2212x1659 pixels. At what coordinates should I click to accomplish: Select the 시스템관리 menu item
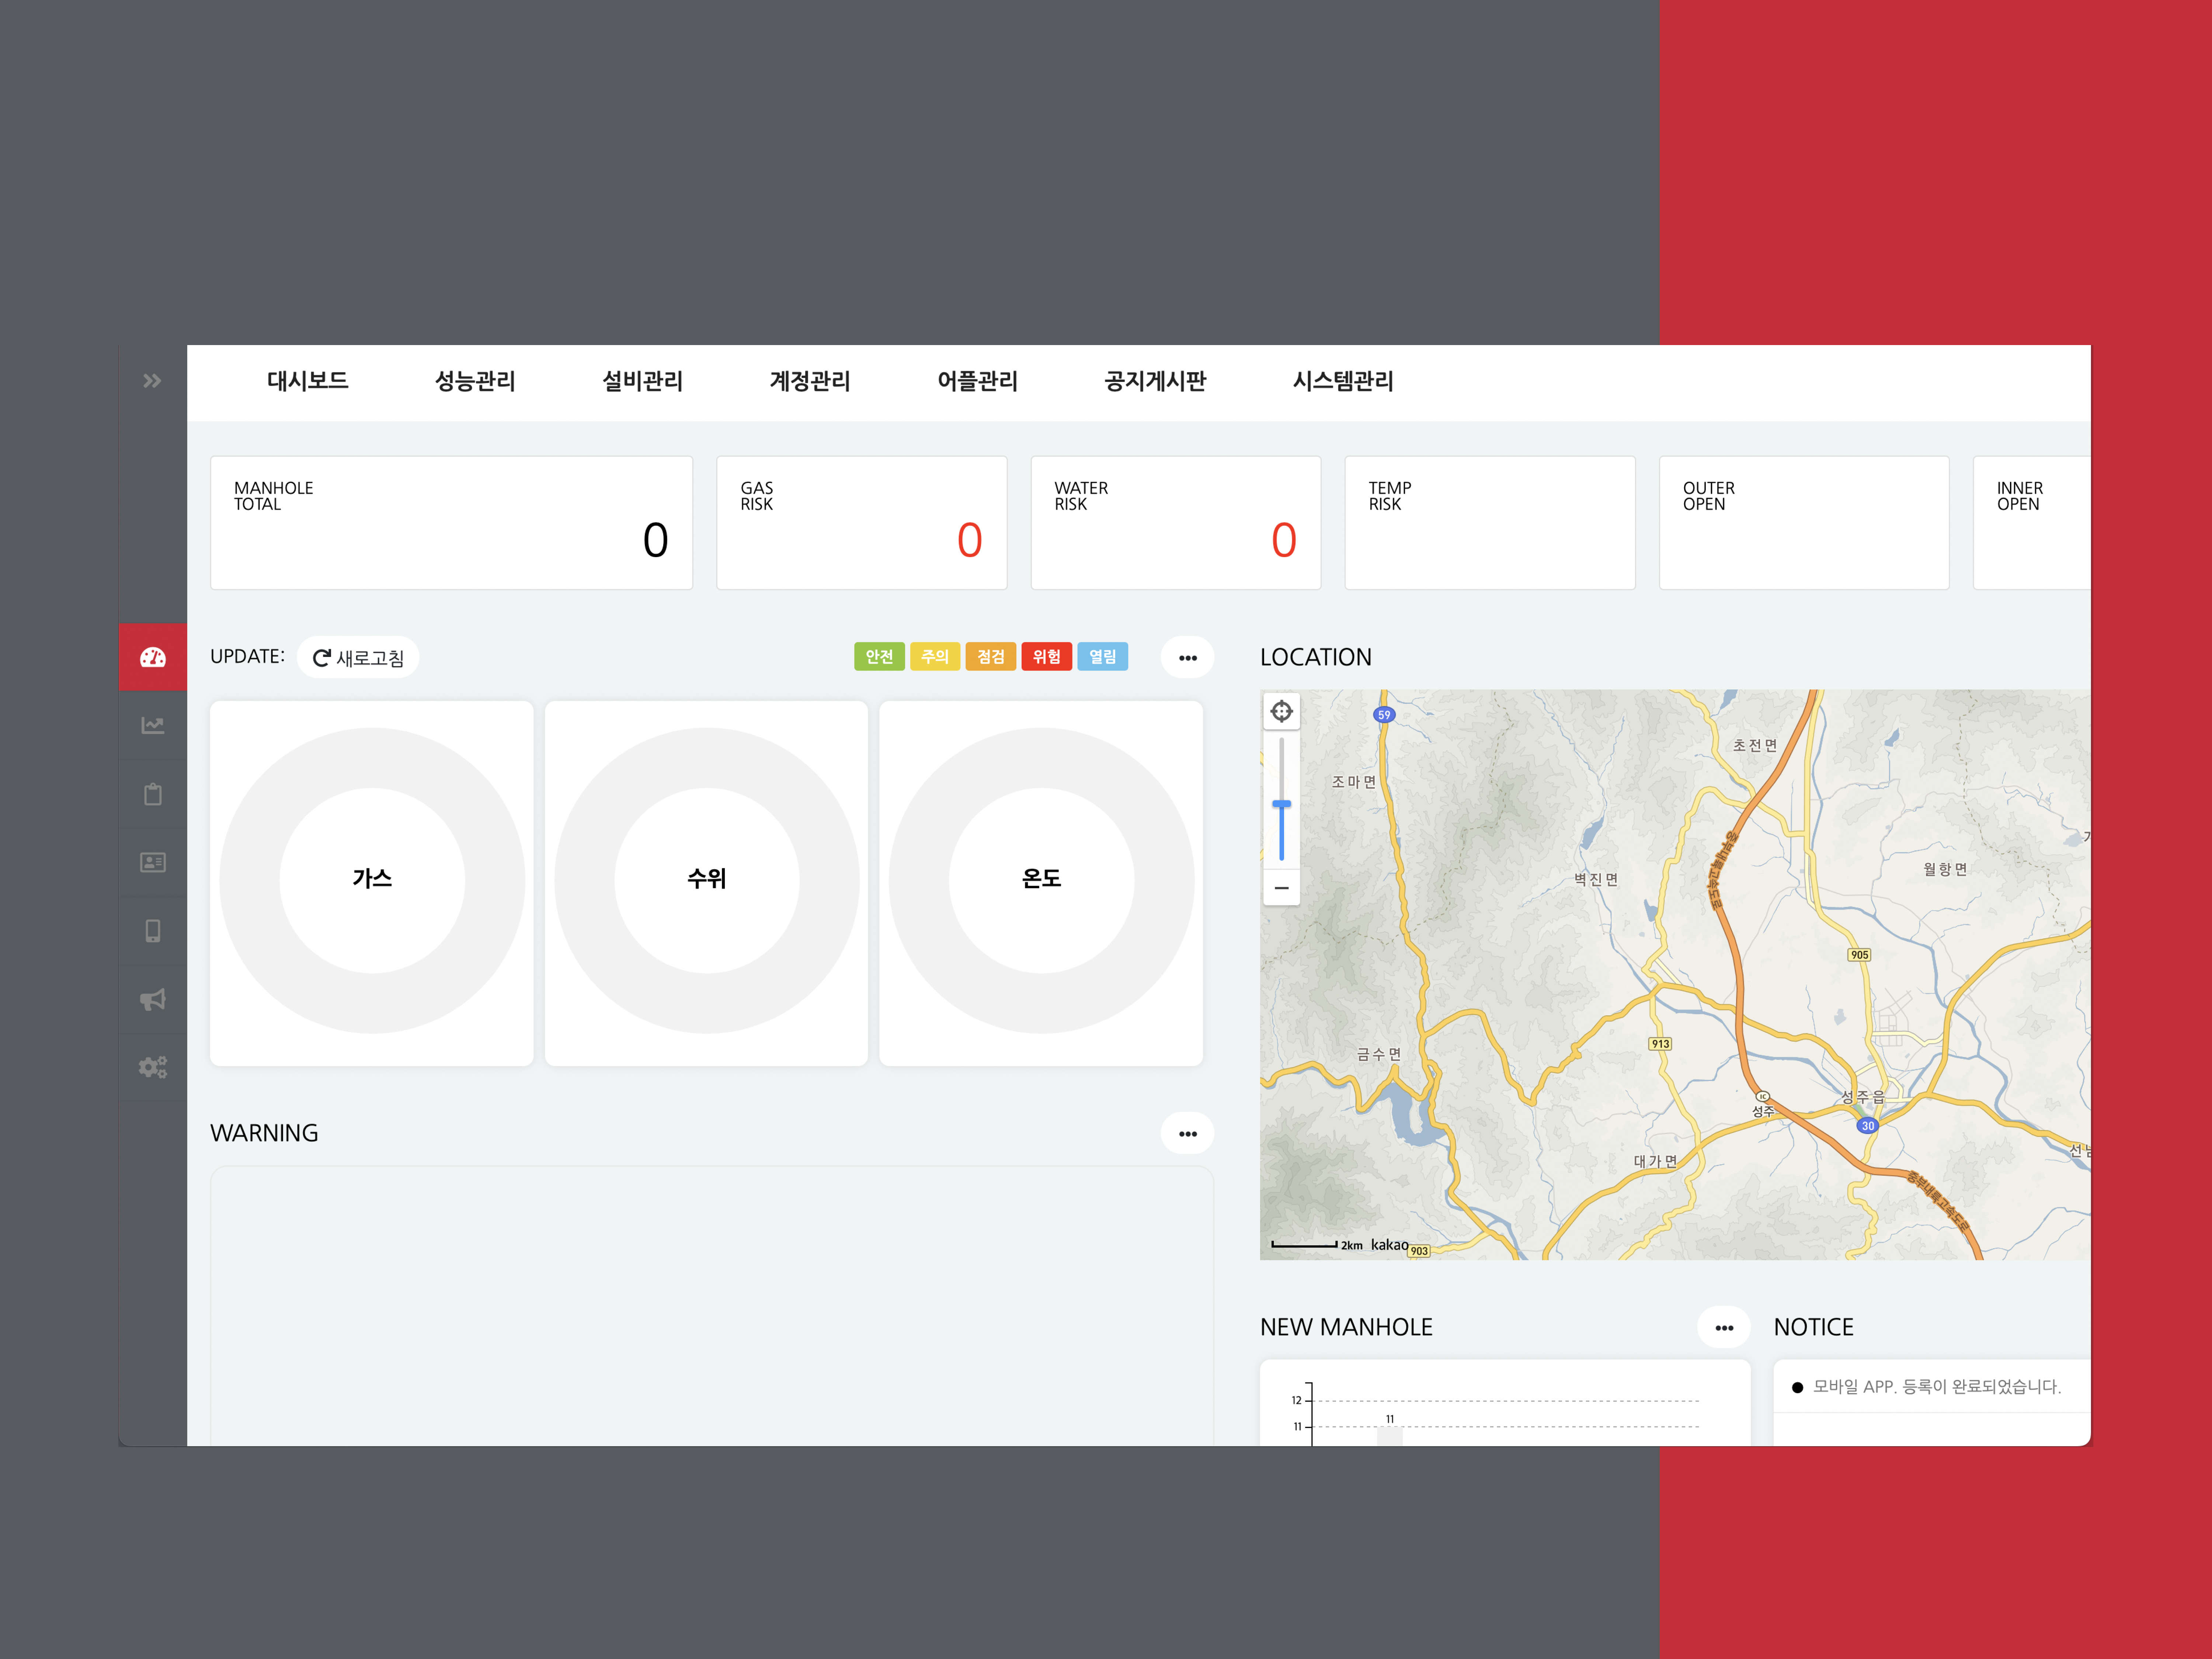(1343, 381)
